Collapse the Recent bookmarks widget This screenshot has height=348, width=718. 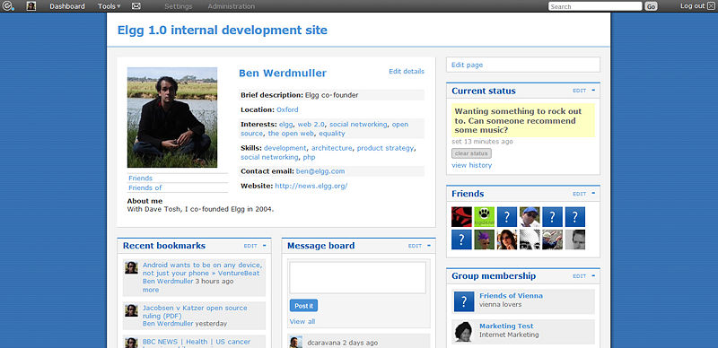pyautogui.click(x=265, y=246)
